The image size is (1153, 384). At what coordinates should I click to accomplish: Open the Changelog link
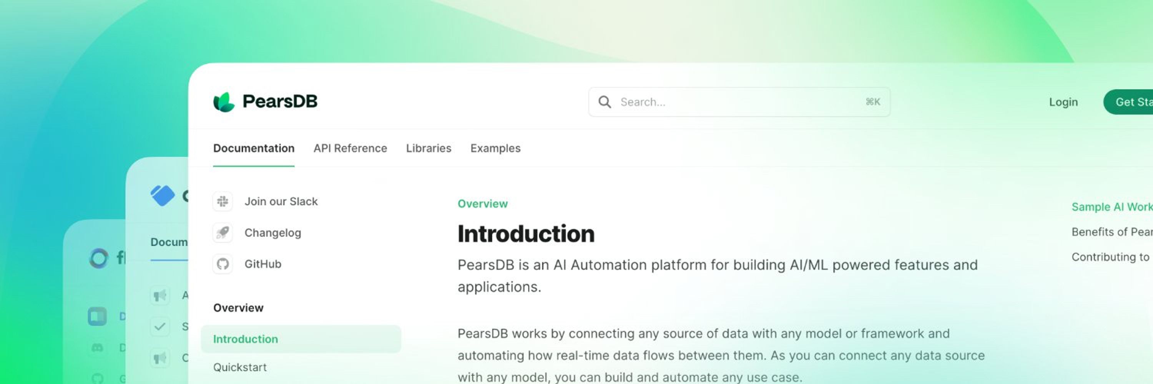click(x=272, y=233)
